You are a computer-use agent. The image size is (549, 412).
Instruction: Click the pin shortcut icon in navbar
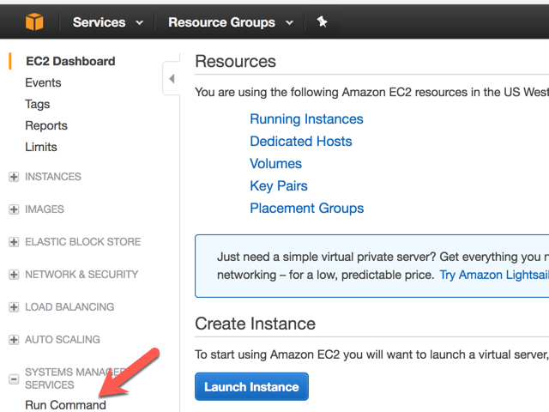323,22
